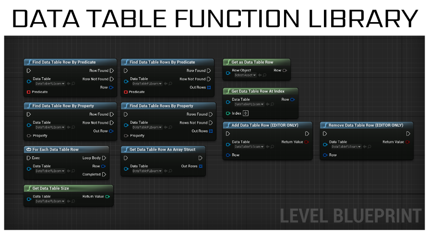429x234 pixels.
Task: Click Predicate pin on Find Data Table Rows By Predicate
Action: point(126,92)
